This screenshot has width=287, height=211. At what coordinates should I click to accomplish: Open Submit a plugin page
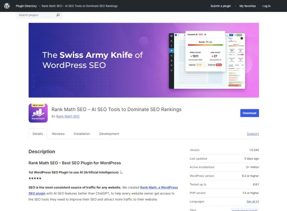tap(221, 6)
